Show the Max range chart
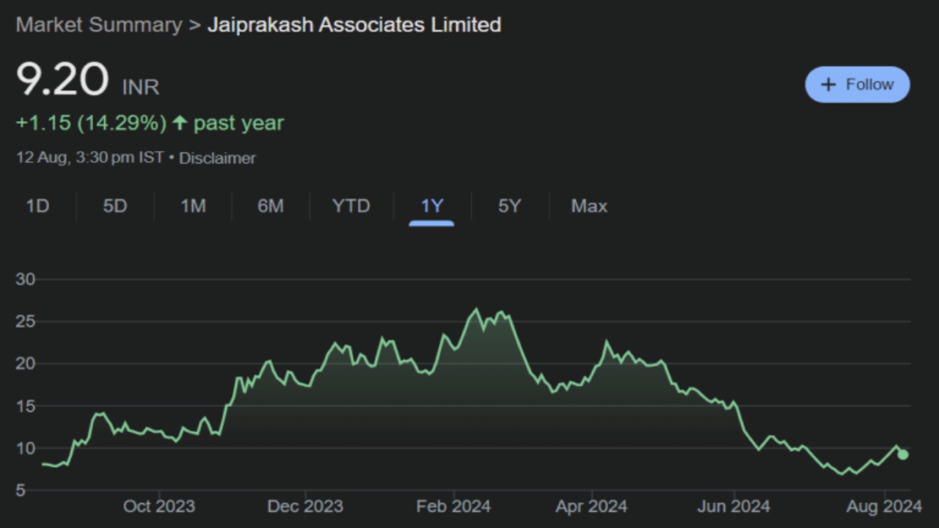This screenshot has height=528, width=939. click(589, 206)
